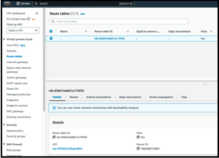The height and width of the screenshot is (158, 219).
Task: Click the search magnifier icon in top bar
Action: 36,4
